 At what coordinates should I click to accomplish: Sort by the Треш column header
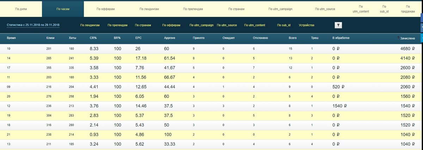point(315,38)
